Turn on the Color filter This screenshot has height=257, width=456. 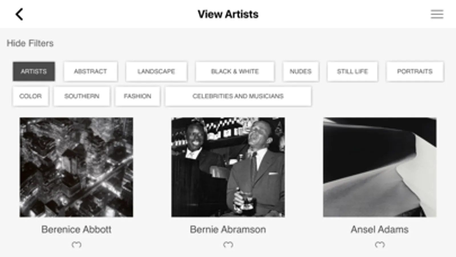point(31,96)
